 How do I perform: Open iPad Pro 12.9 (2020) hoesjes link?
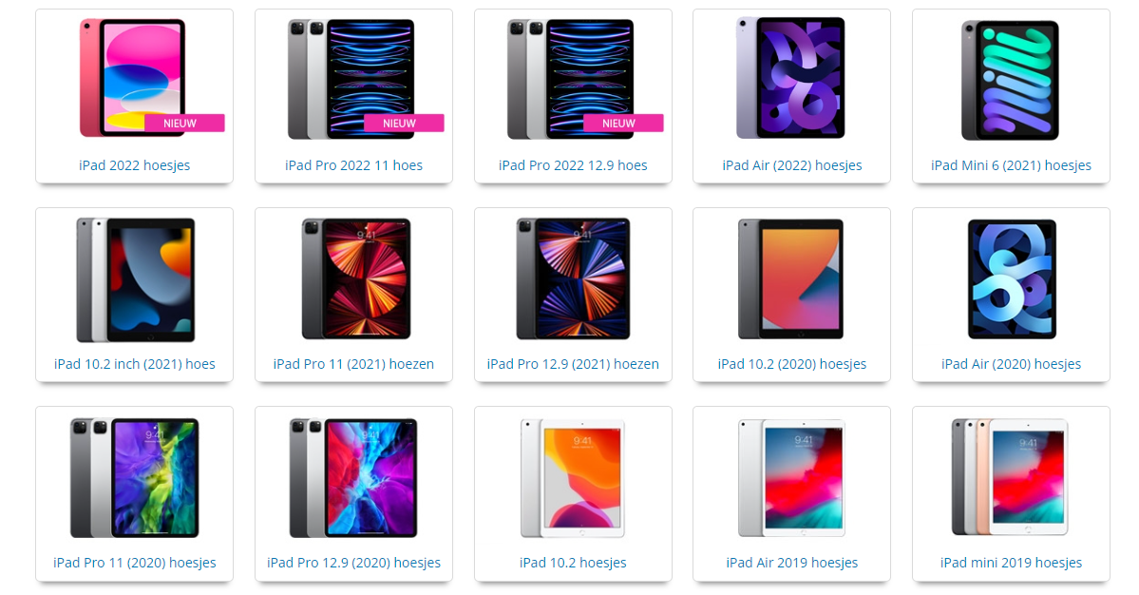point(353,563)
